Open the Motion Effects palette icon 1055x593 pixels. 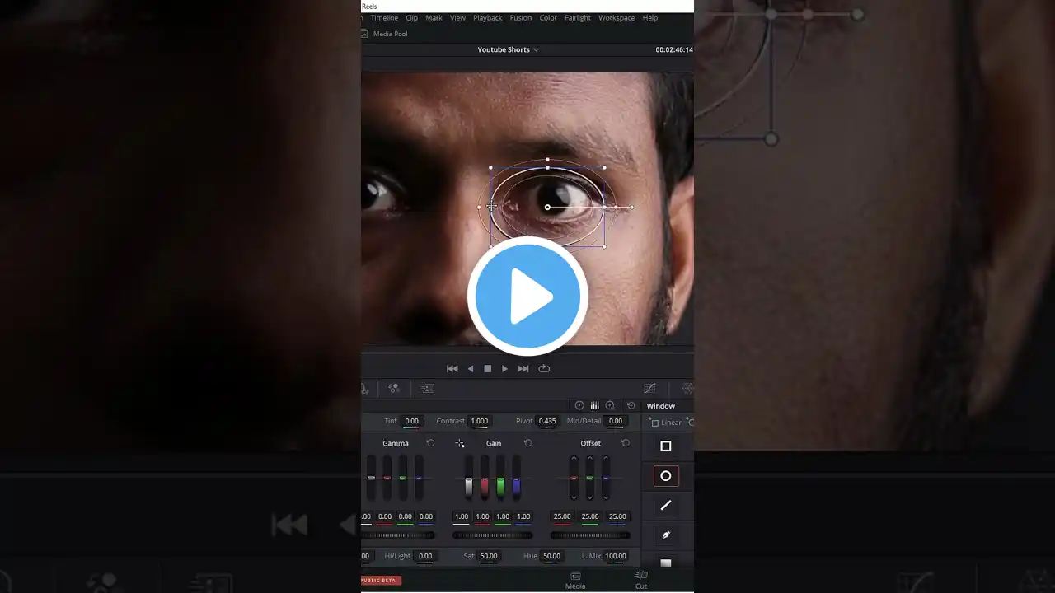click(428, 389)
